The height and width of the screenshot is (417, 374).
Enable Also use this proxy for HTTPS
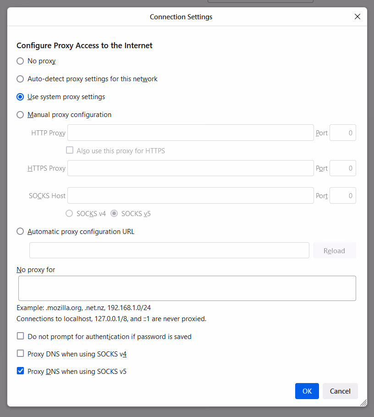pyautogui.click(x=70, y=150)
